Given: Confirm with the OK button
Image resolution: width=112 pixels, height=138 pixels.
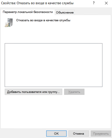Looking at the screenshot, I should (x=56, y=134).
